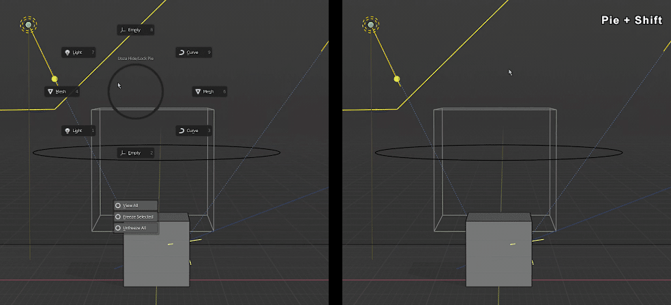Click the Freeze Selected option

(136, 216)
